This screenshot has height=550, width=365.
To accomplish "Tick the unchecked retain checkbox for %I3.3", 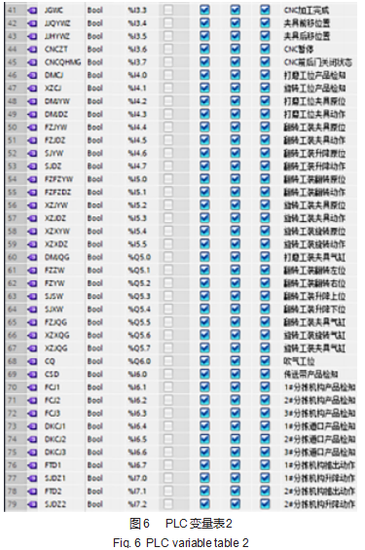I will (168, 11).
